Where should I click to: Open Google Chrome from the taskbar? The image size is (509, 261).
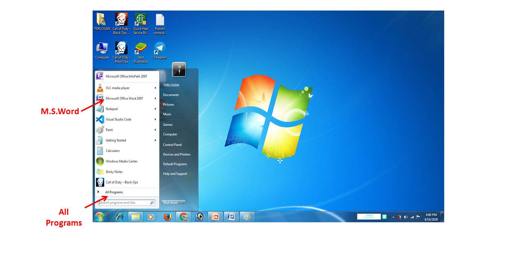click(x=183, y=217)
